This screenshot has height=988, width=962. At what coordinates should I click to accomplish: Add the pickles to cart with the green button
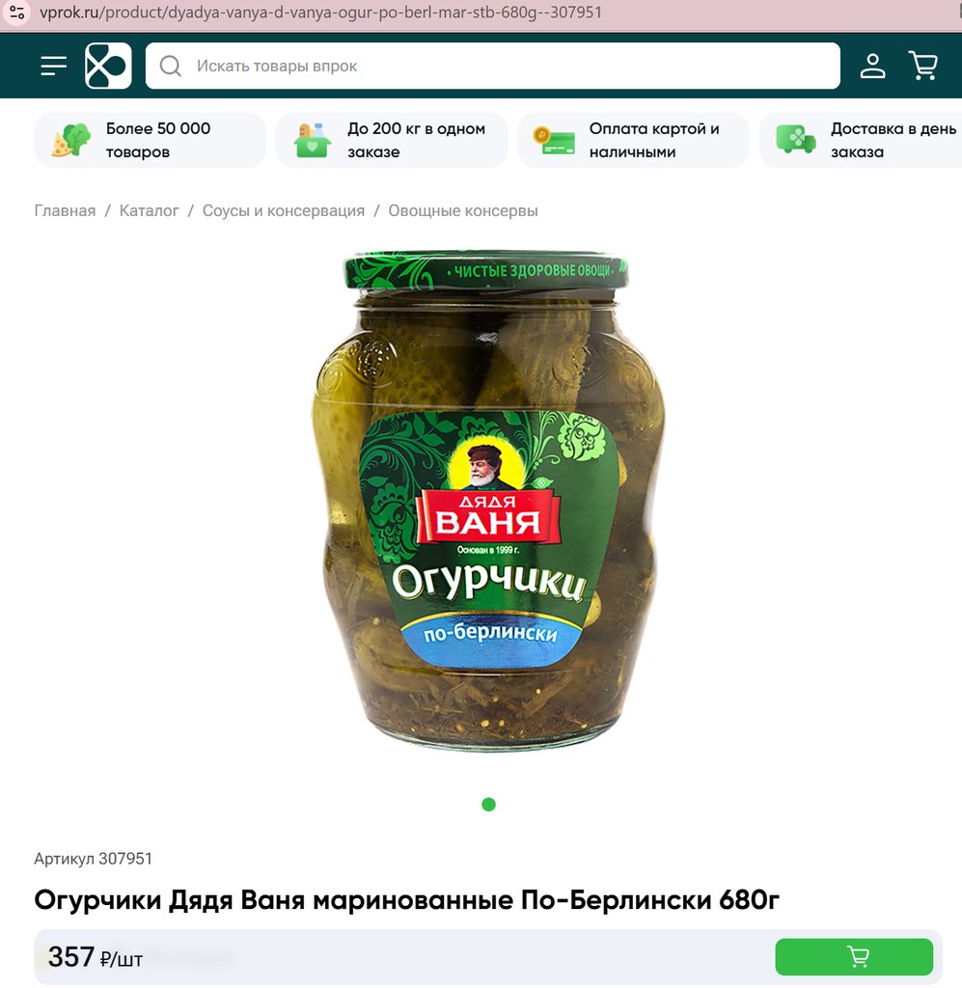(x=854, y=956)
